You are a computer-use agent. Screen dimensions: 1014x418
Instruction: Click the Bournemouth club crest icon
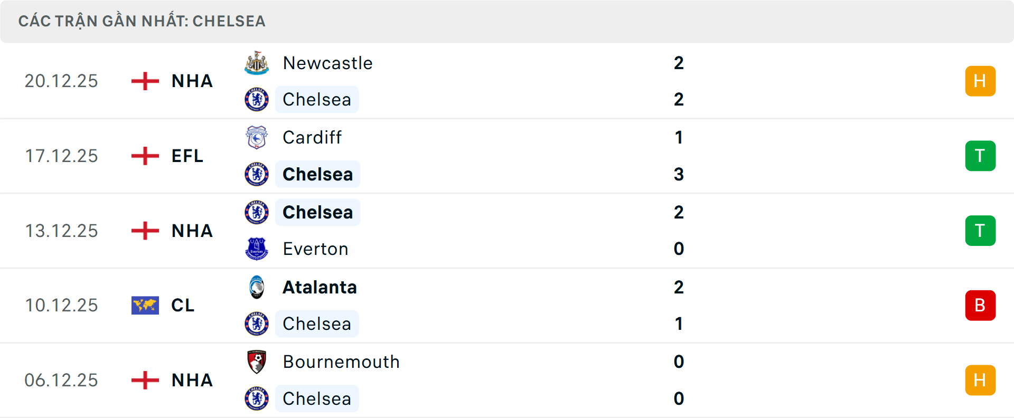click(257, 362)
